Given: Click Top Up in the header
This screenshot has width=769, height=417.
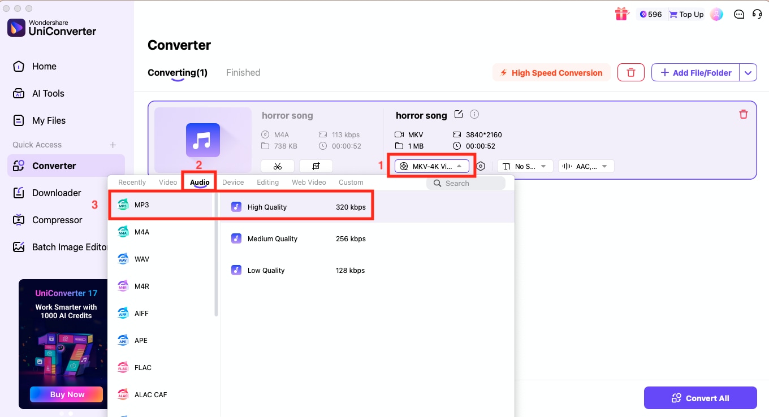Looking at the screenshot, I should 685,14.
